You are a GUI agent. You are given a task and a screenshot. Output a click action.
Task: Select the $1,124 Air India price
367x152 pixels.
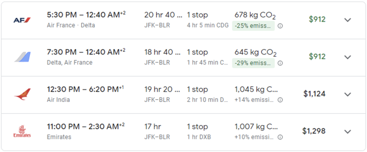pos(314,94)
